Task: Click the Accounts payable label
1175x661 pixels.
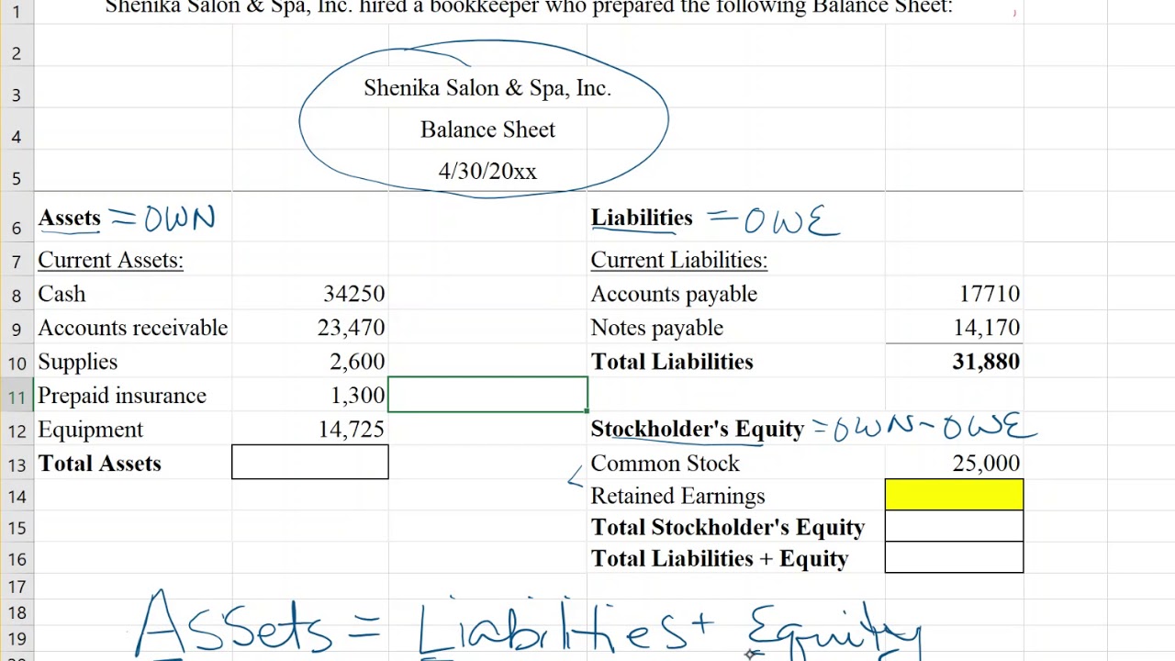Action: (x=674, y=294)
